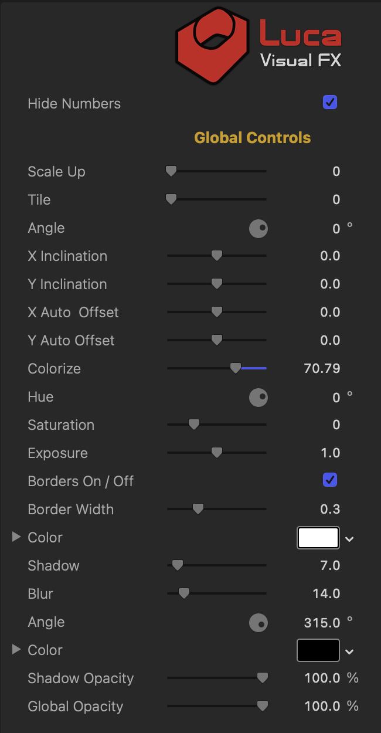Uncheck the Hide Numbers checkbox

(330, 103)
